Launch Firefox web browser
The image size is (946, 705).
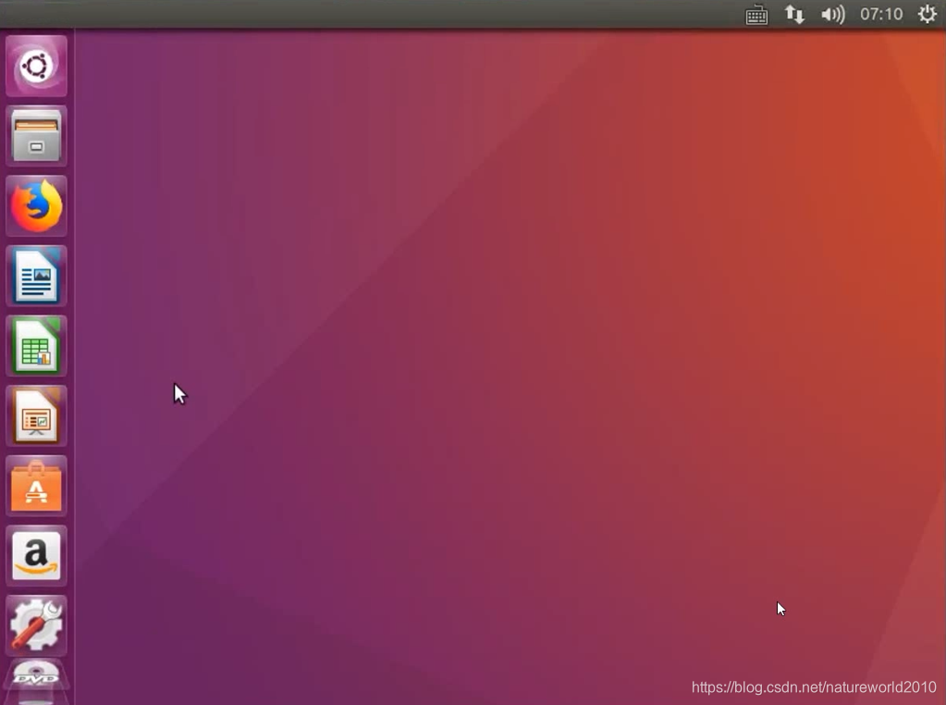pyautogui.click(x=36, y=205)
